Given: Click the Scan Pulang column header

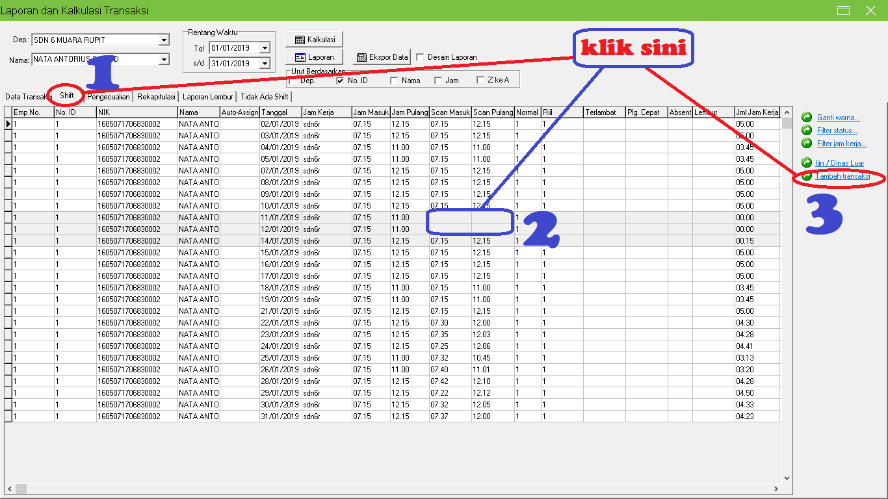Looking at the screenshot, I should (493, 112).
